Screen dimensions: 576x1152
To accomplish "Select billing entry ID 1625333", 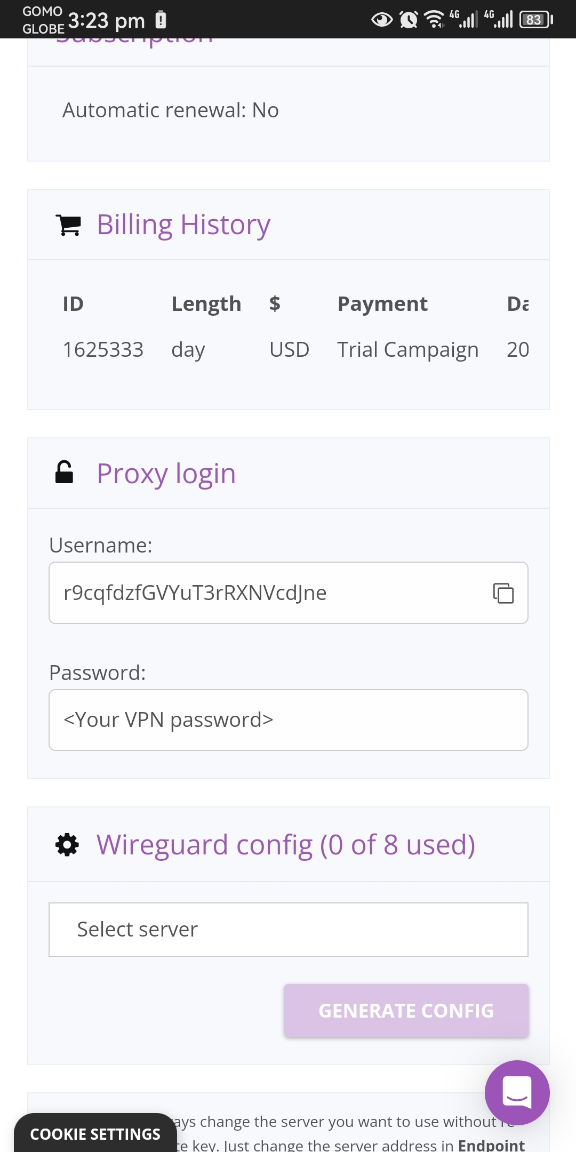I will 103,350.
